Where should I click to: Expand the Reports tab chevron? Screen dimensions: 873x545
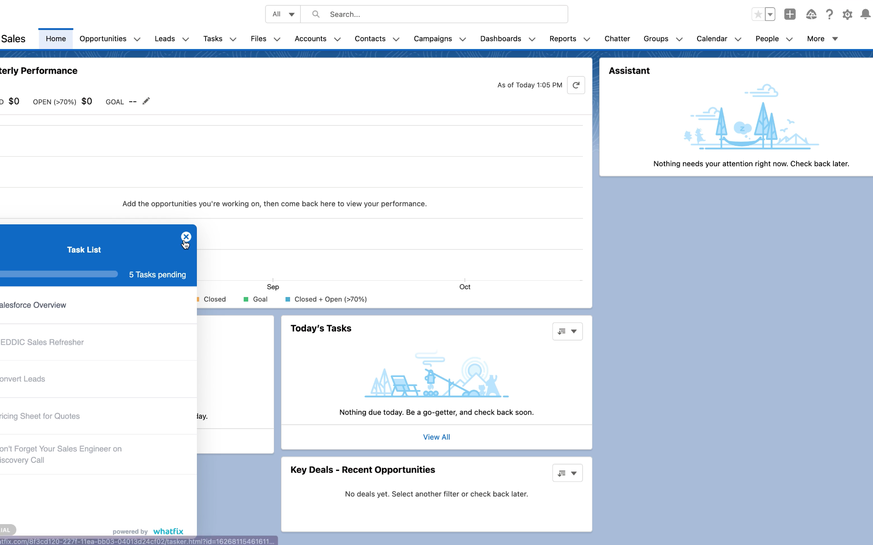pos(587,39)
